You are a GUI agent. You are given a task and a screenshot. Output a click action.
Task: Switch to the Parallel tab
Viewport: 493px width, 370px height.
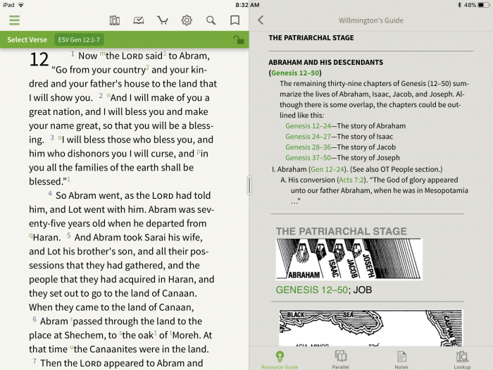click(x=340, y=359)
